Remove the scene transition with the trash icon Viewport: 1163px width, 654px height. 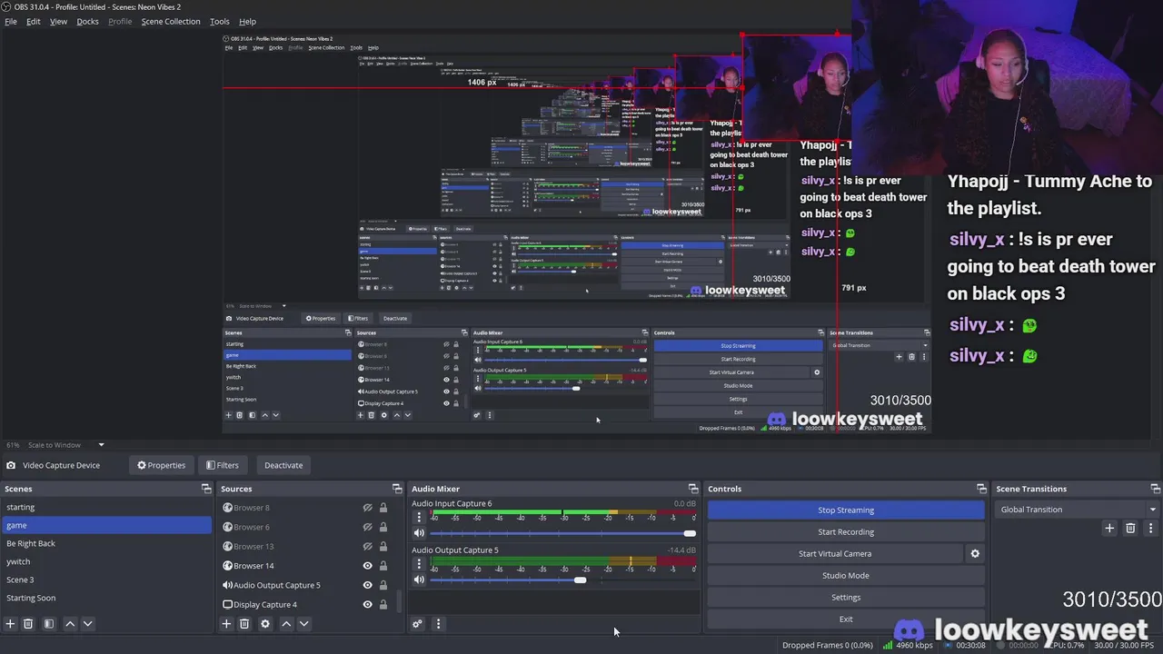1130,528
